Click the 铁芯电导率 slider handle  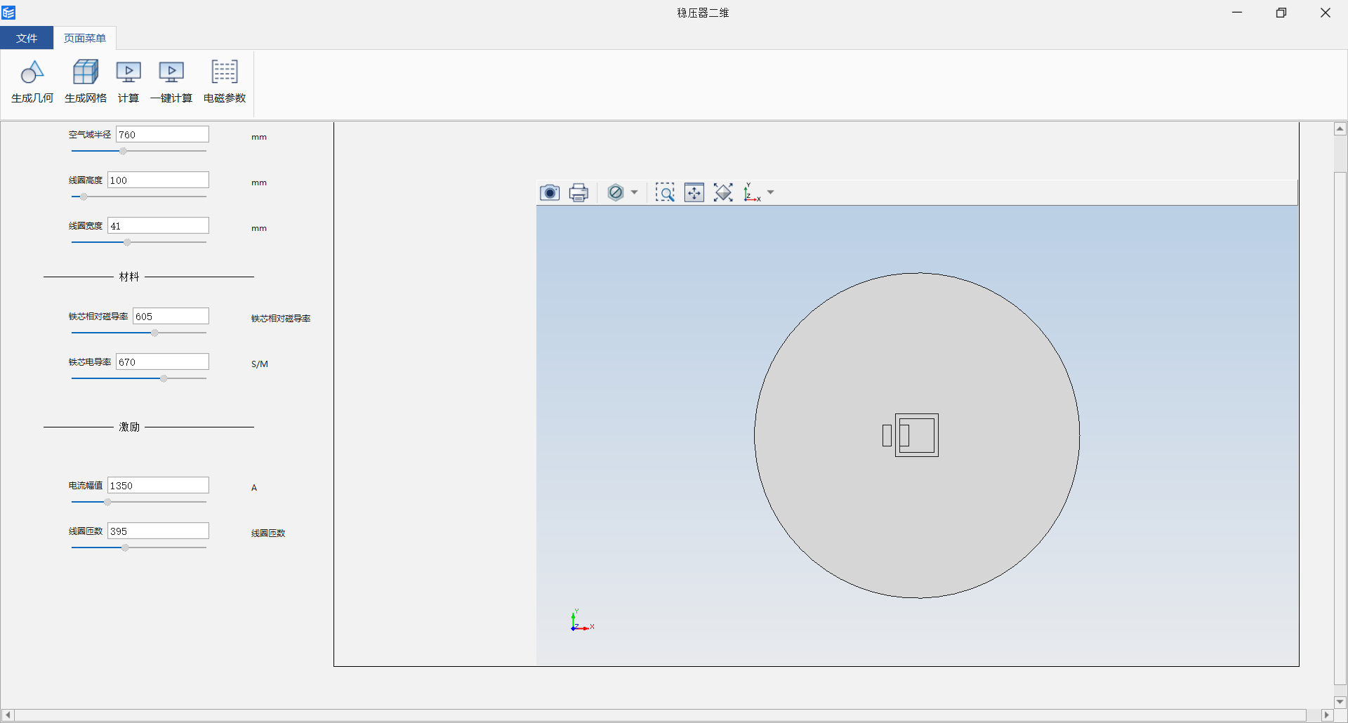pyautogui.click(x=164, y=378)
